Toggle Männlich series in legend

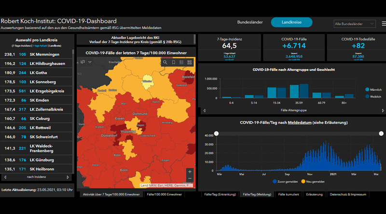[x=373, y=89]
